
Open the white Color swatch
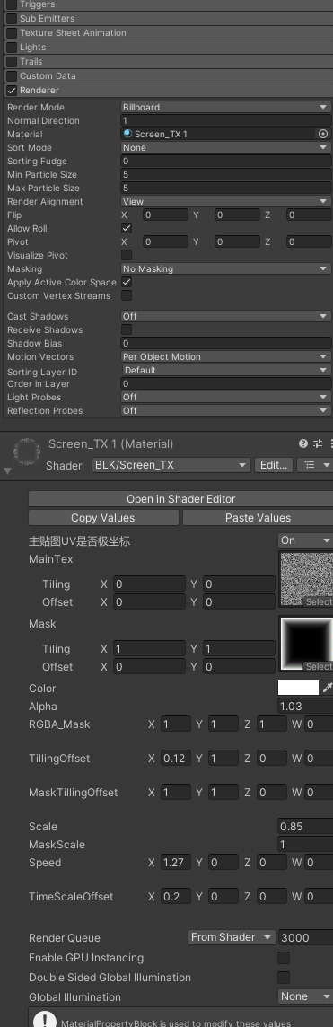[298, 688]
